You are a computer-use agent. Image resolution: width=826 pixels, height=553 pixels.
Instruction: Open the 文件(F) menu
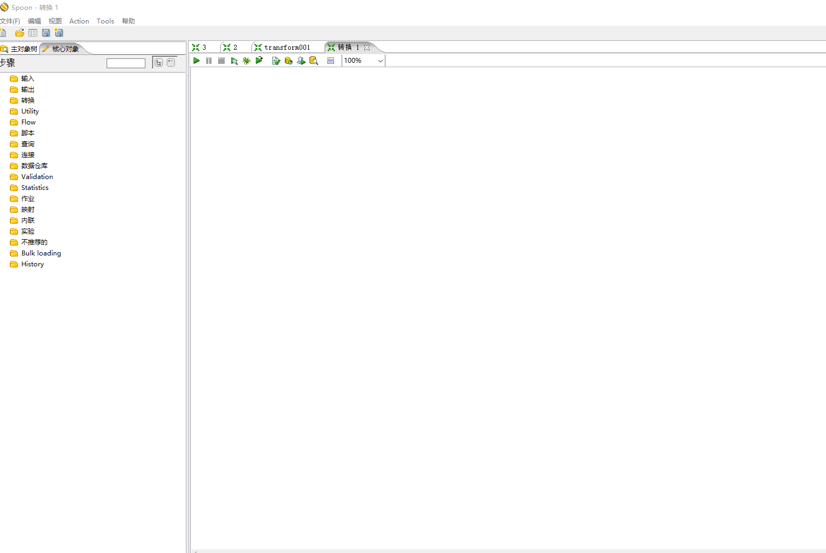point(10,21)
